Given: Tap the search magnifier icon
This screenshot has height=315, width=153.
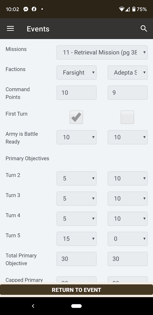Looking at the screenshot, I should [144, 29].
